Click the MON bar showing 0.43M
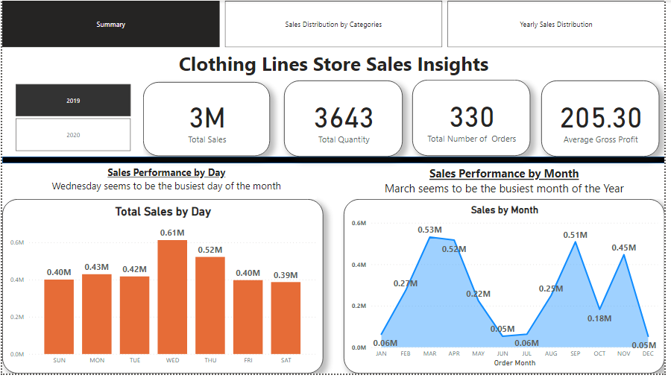The height and width of the screenshot is (378, 671). click(x=97, y=315)
